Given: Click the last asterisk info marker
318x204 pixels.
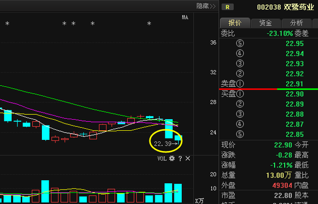Looking at the screenshot, I should tap(149, 24).
